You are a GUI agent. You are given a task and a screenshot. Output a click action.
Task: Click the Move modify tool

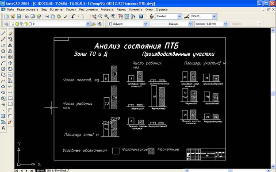(10, 63)
